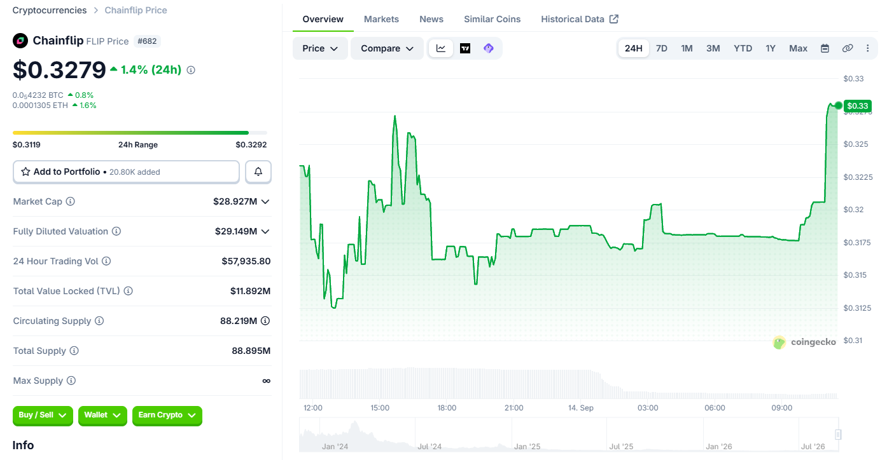Click the bell price alert icon
Image resolution: width=880 pixels, height=460 pixels.
258,172
